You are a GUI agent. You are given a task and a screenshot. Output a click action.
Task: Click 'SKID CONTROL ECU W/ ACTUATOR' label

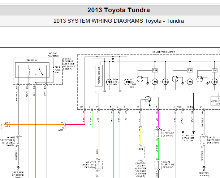pyautogui.click(x=141, y=164)
